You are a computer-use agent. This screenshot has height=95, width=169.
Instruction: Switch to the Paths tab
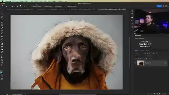point(148,50)
